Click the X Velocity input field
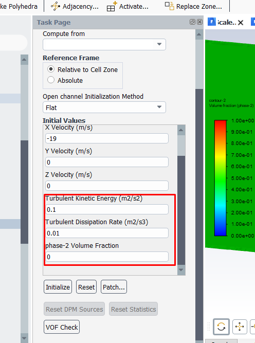Screen dimensions: 255x343 coord(107,138)
